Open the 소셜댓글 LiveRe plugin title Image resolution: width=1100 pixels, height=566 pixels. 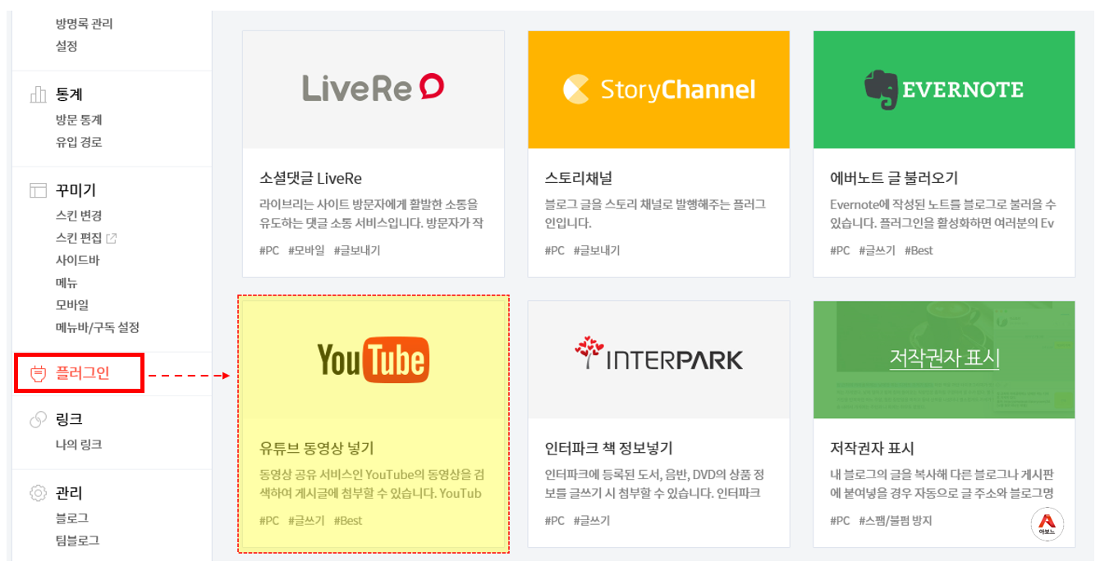(x=310, y=178)
